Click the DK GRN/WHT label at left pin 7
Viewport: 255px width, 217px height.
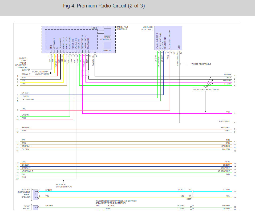pyautogui.click(x=28, y=100)
